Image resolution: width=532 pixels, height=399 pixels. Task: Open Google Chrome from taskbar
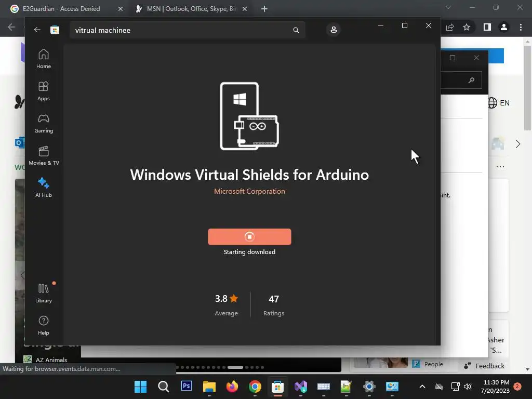(x=255, y=387)
